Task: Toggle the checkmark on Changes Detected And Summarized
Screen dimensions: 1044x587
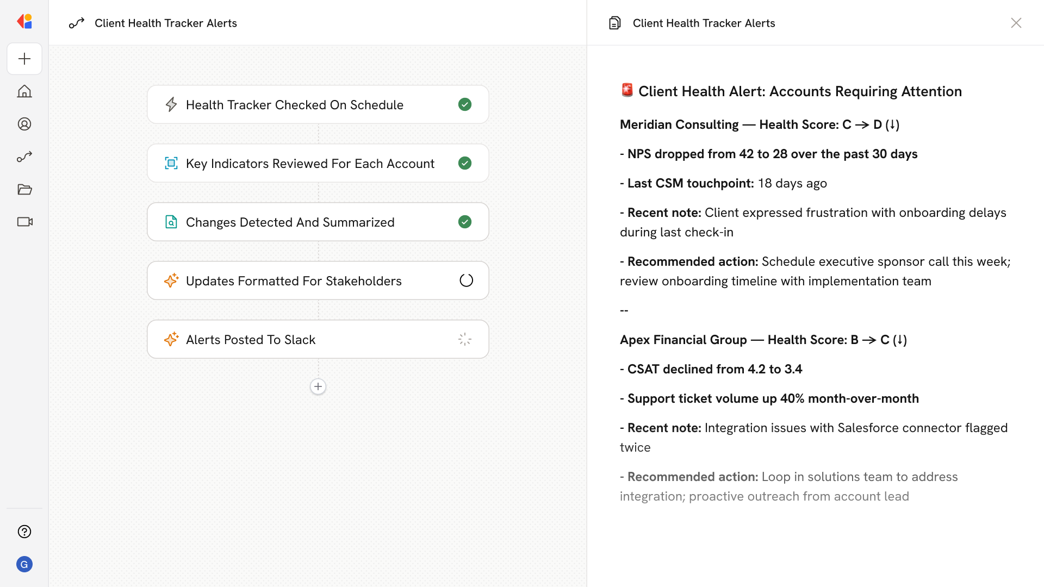Action: point(465,222)
